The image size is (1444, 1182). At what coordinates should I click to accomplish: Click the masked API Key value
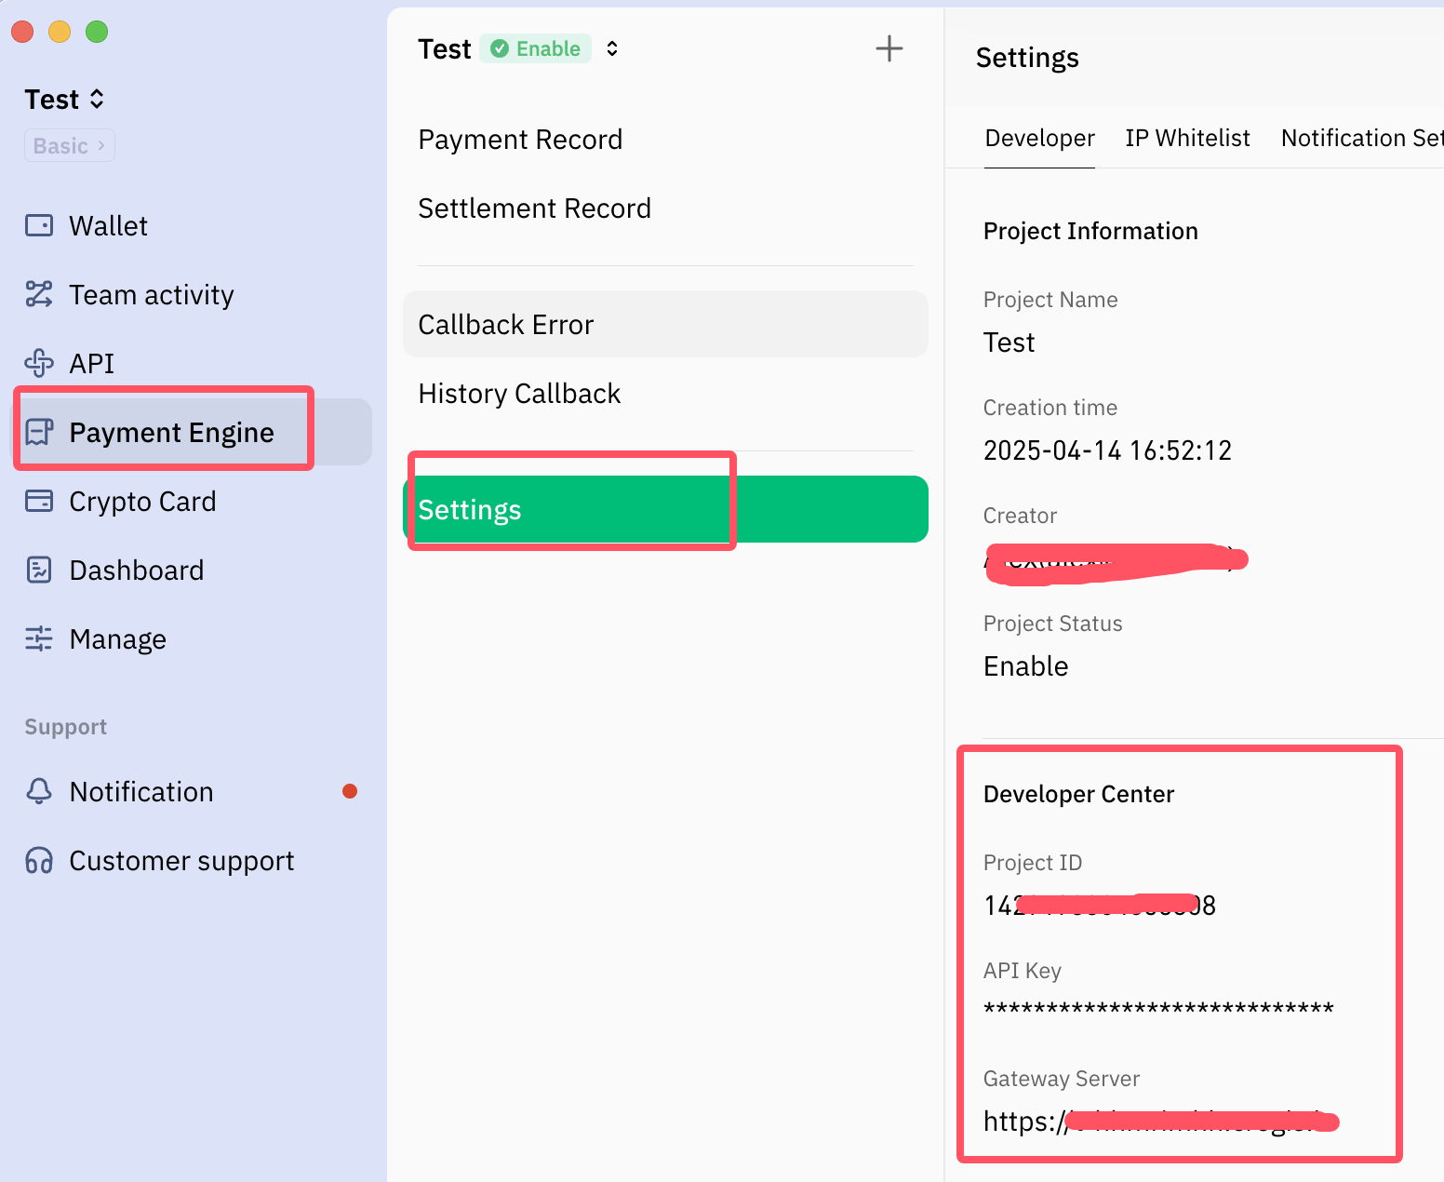pyautogui.click(x=1158, y=1010)
